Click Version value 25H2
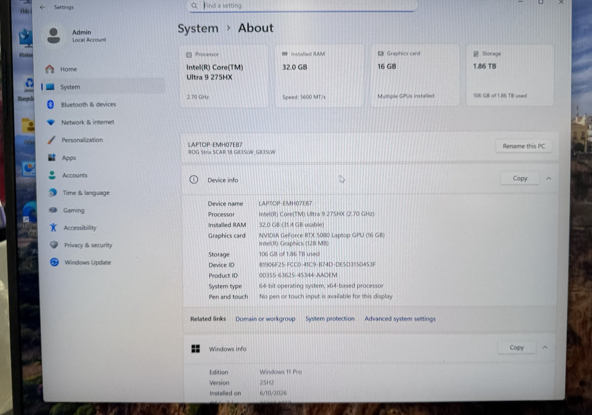The width and height of the screenshot is (592, 415). coord(267,382)
